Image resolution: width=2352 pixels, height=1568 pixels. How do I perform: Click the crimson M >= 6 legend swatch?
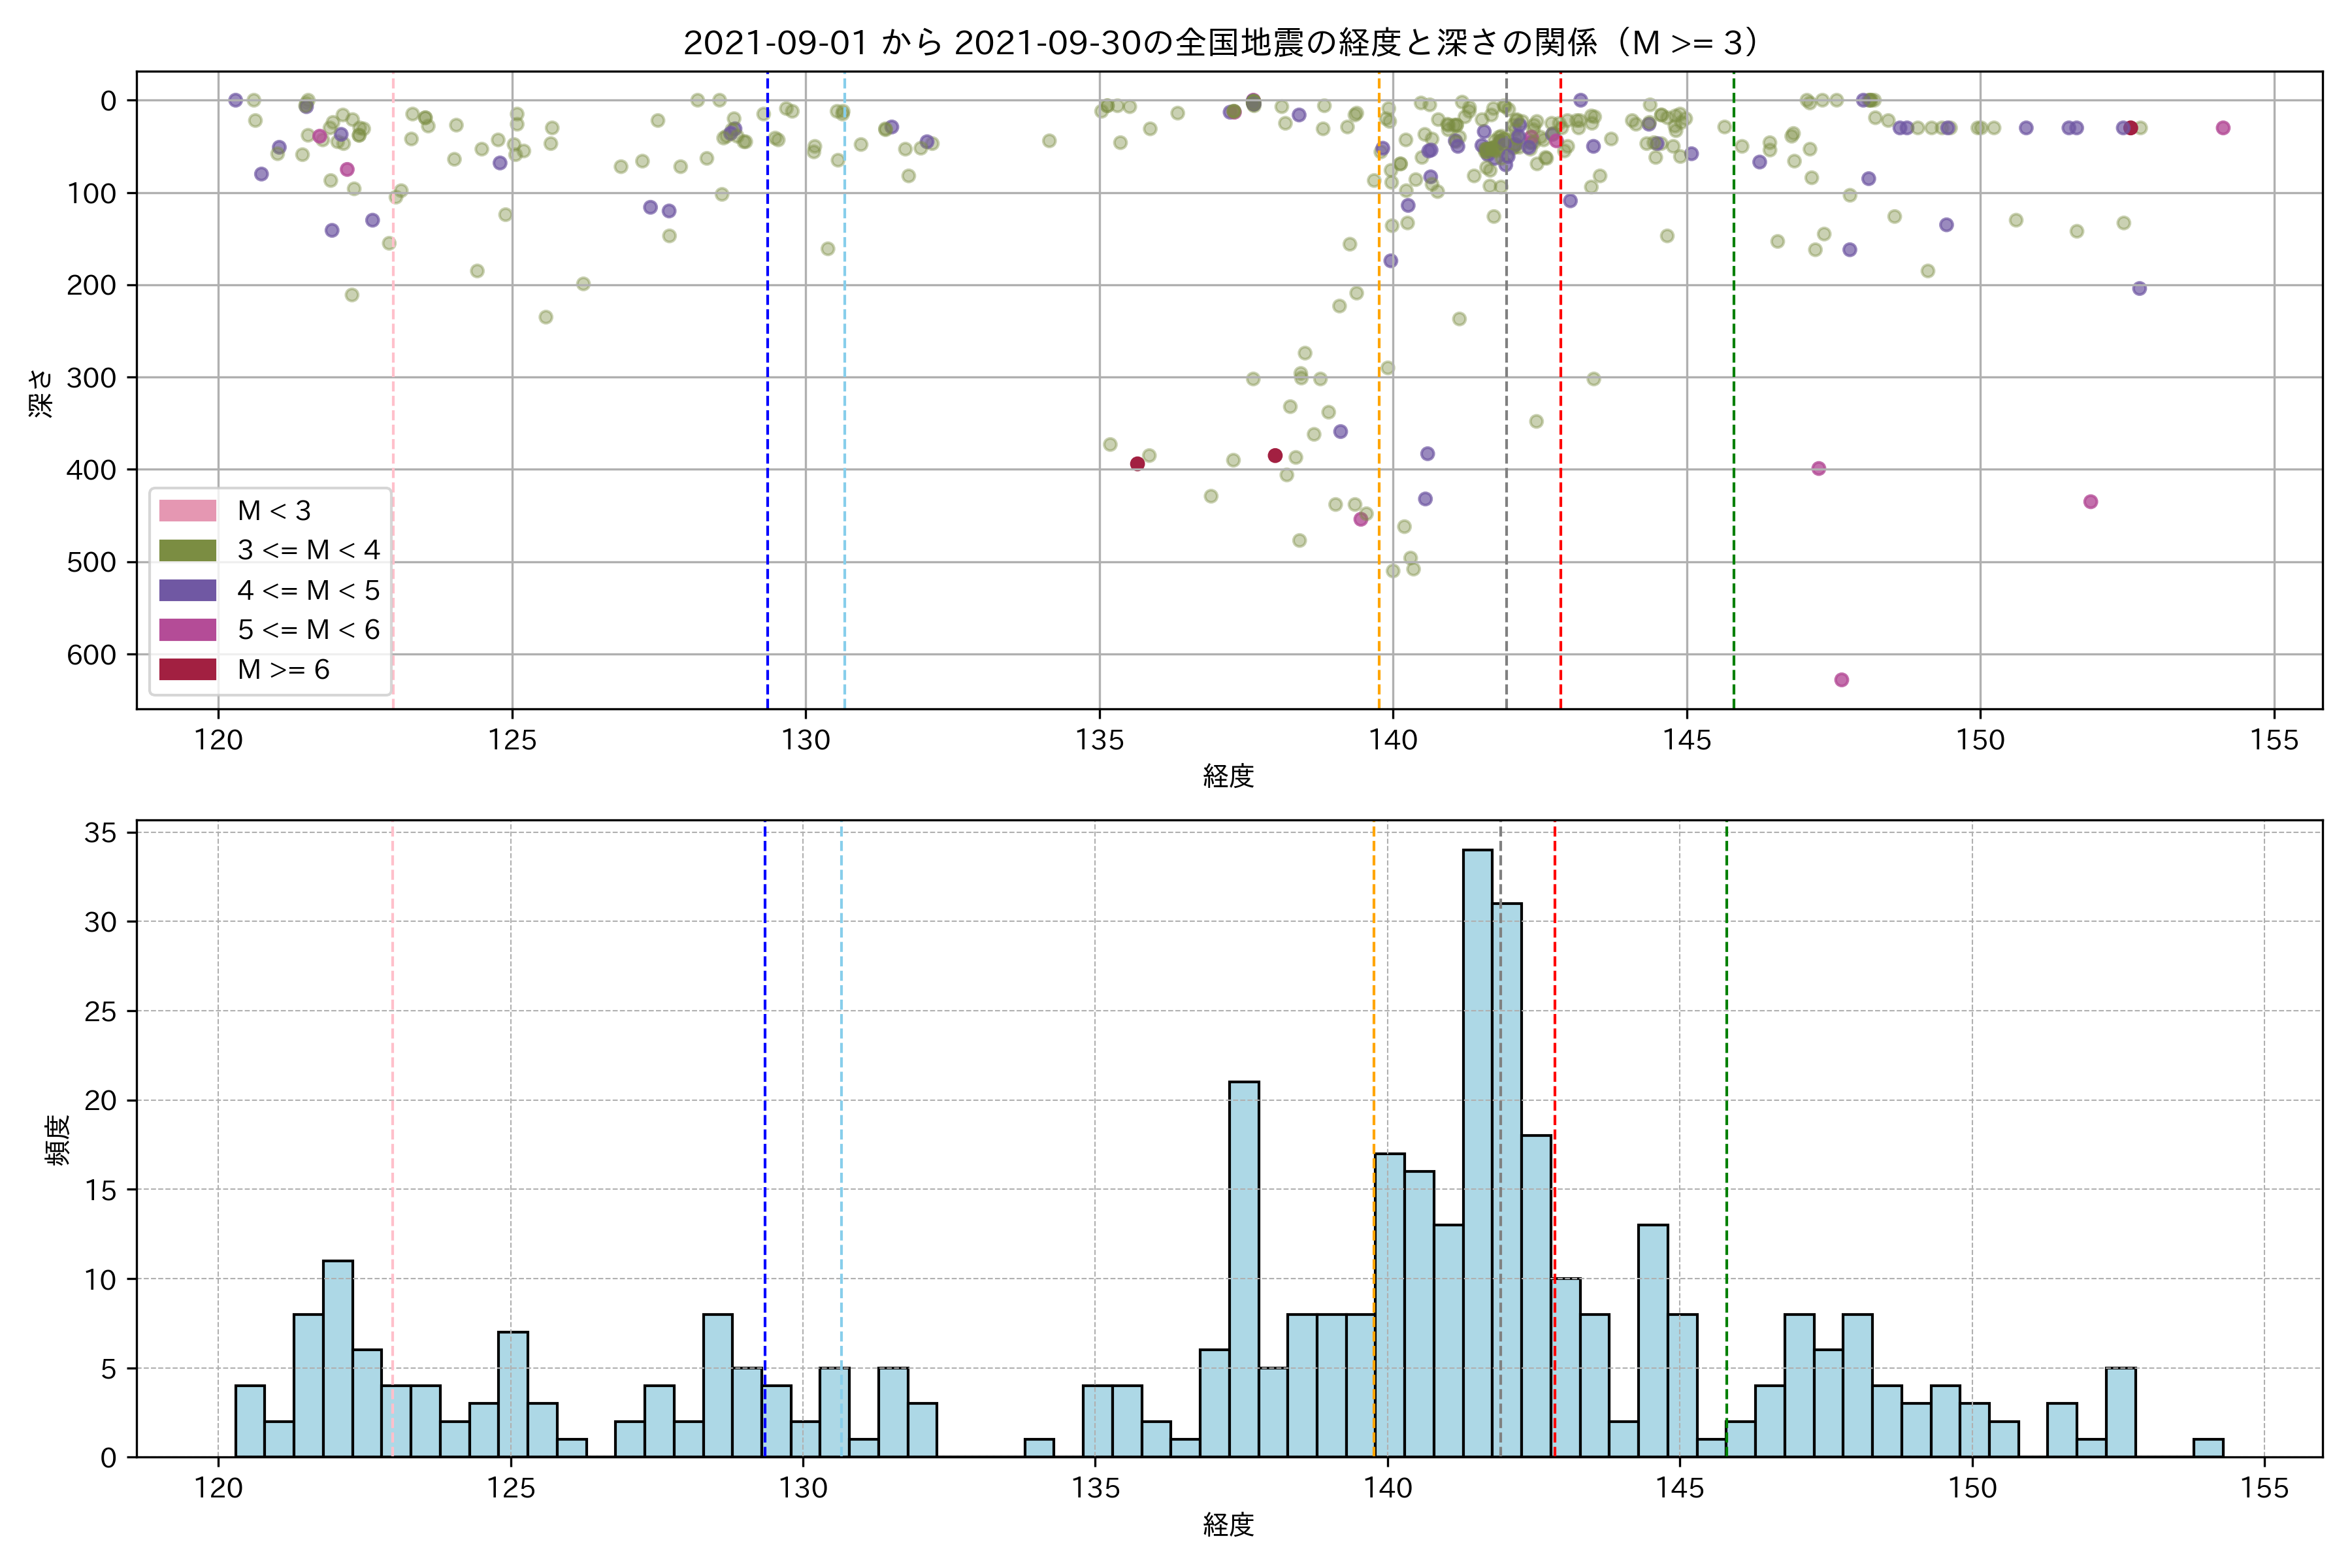point(188,669)
